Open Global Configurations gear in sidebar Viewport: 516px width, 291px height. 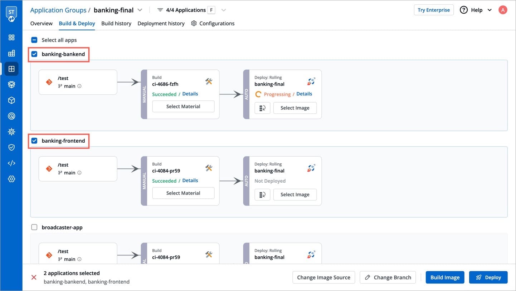pos(11,179)
